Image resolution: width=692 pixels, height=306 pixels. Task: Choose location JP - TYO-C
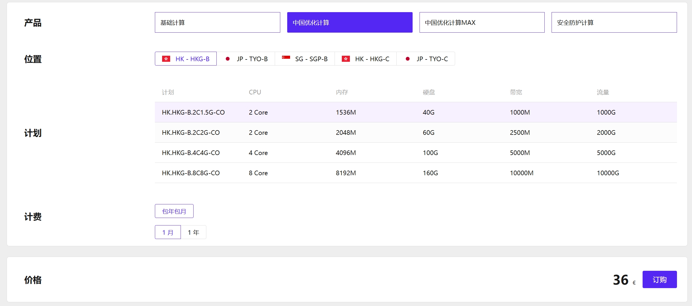point(432,59)
